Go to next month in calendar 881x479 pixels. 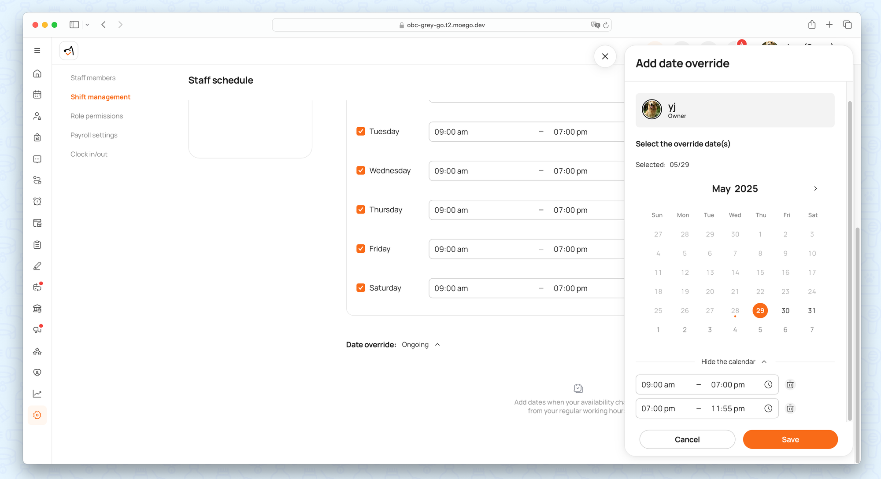tap(815, 188)
